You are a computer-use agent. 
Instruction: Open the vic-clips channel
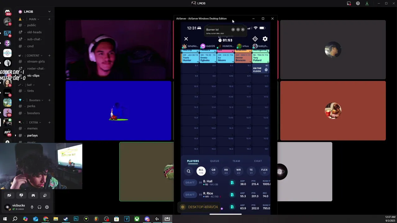(x=33, y=76)
